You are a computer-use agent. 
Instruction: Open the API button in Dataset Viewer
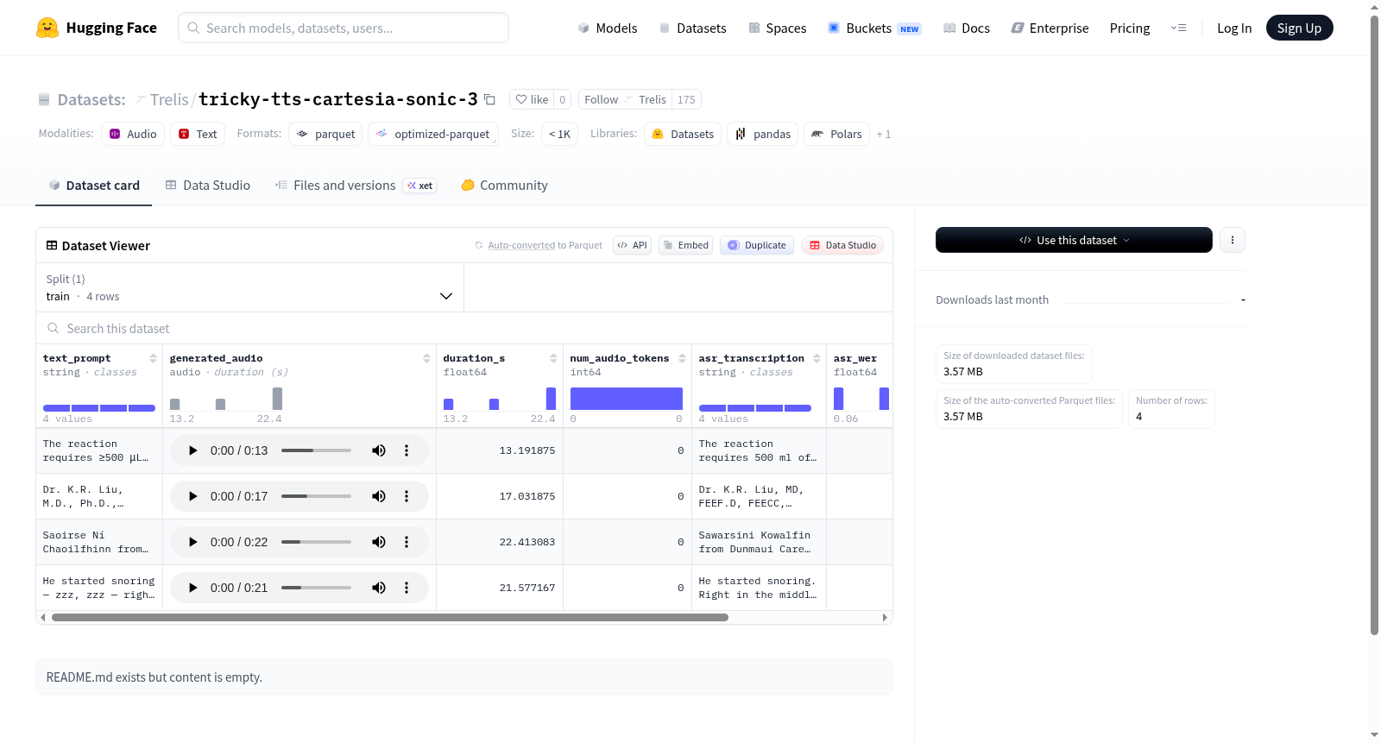tap(632, 245)
